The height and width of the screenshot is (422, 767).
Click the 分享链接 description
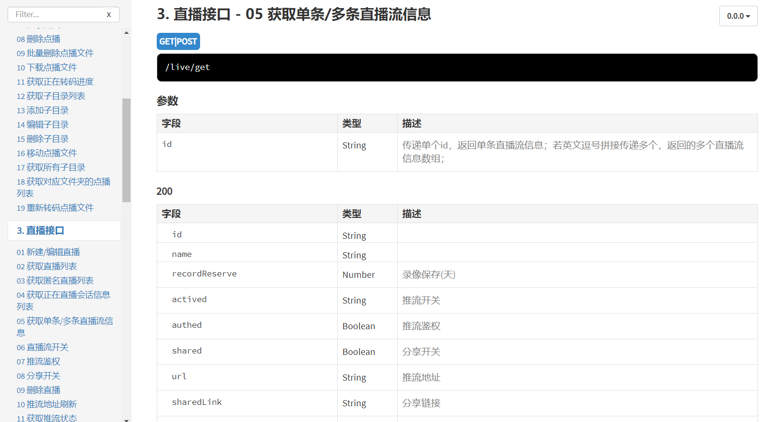[421, 403]
